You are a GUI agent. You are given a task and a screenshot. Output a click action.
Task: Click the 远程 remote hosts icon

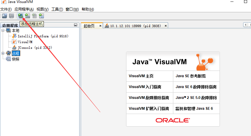coord(8,53)
